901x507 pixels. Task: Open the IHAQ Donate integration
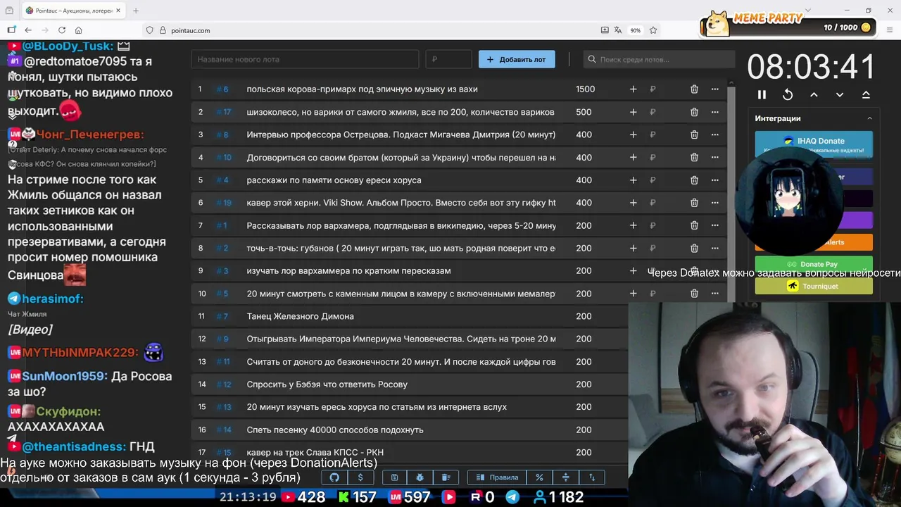tap(814, 144)
